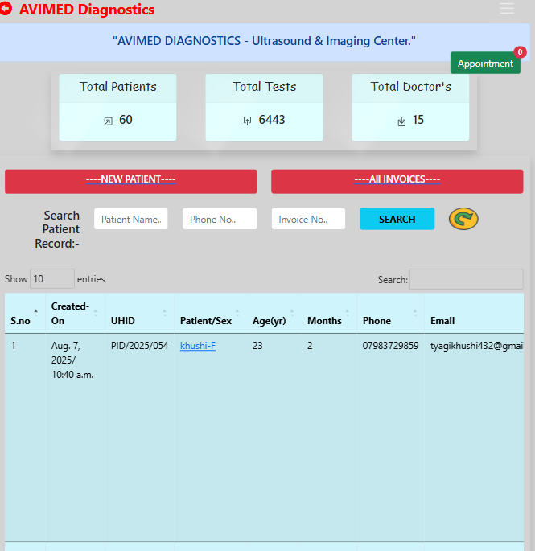Screen dimensions: 535x551
Task: Click the Appointment notification badge
Action: pyautogui.click(x=520, y=52)
